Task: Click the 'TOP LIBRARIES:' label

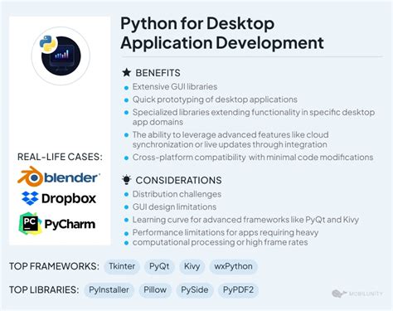Action: [44, 290]
